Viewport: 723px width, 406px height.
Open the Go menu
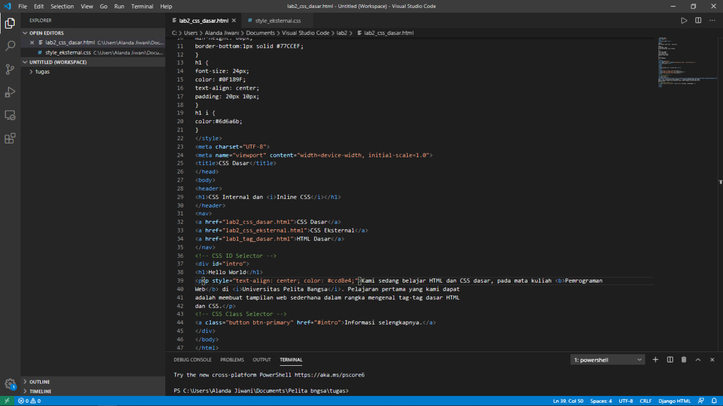coord(103,6)
